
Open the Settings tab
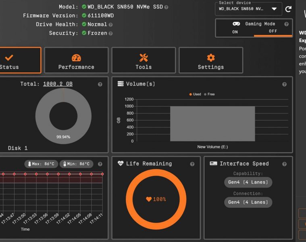[x=211, y=60]
